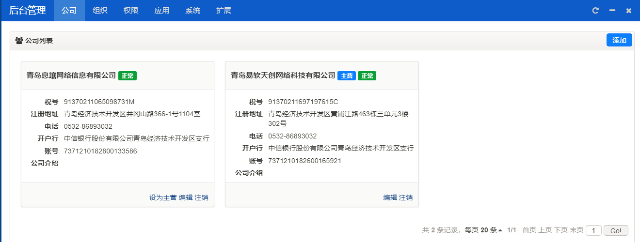Switch to the 组织 menu
Screen dimensions: 640x242
(100, 11)
